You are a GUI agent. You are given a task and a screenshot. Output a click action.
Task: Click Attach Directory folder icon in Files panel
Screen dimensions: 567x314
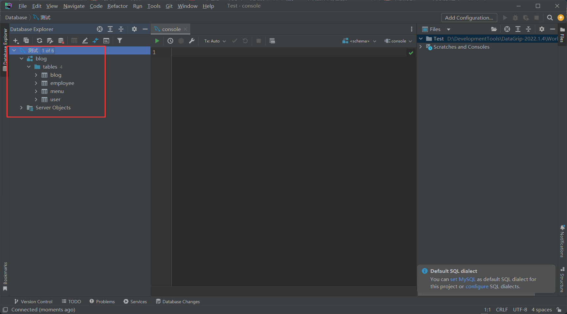[x=494, y=29]
